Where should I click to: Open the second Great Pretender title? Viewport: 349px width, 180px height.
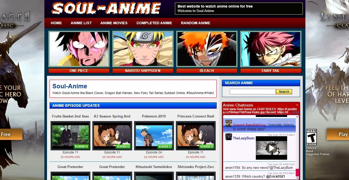[112, 167]
